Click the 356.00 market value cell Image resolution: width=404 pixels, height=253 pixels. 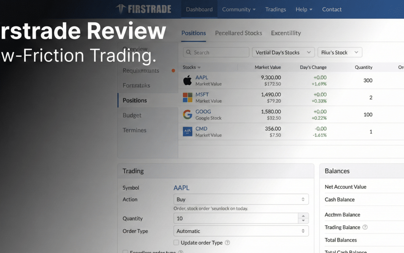click(x=273, y=129)
